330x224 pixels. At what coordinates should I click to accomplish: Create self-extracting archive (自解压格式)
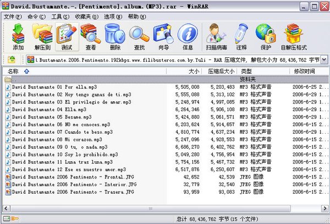click(x=294, y=37)
